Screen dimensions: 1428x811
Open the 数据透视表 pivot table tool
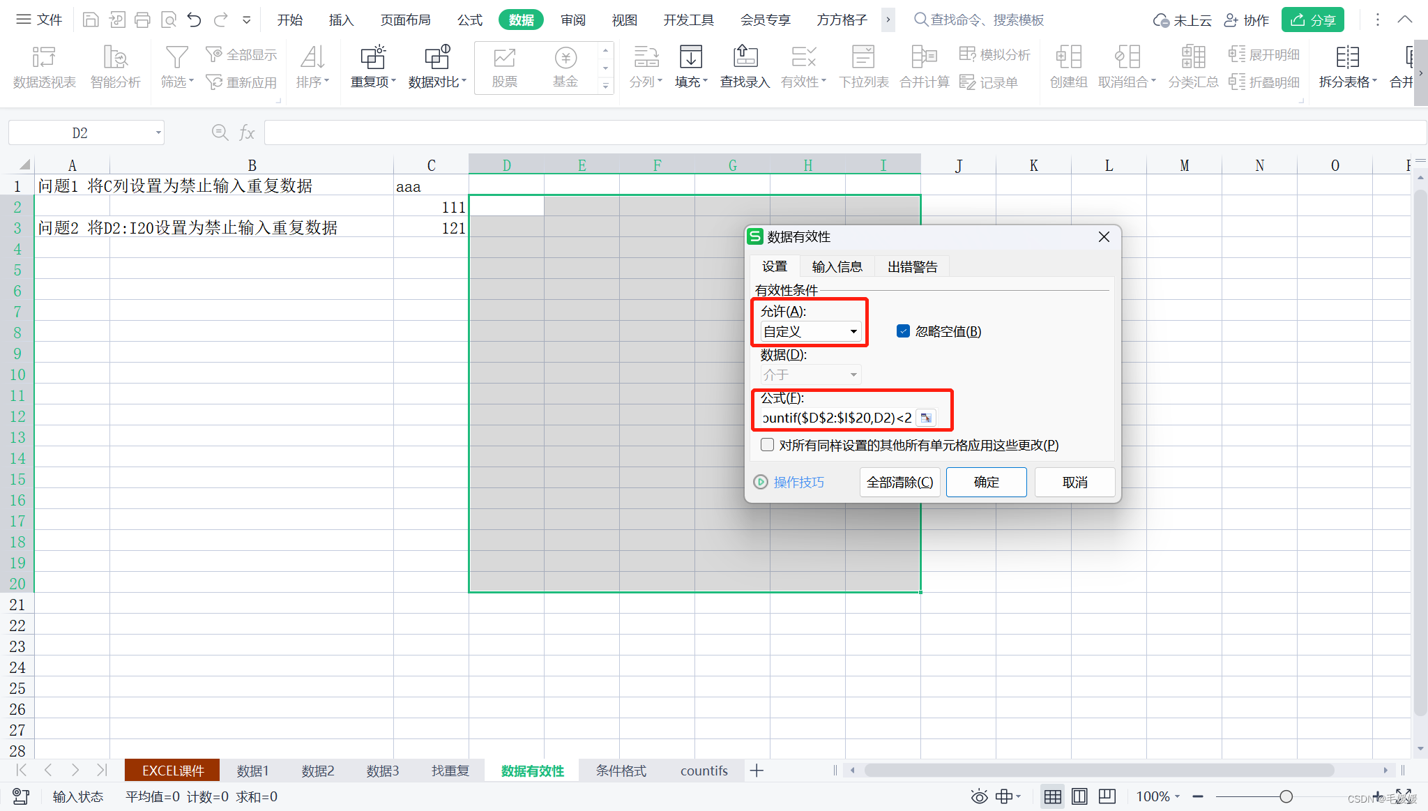pyautogui.click(x=44, y=68)
